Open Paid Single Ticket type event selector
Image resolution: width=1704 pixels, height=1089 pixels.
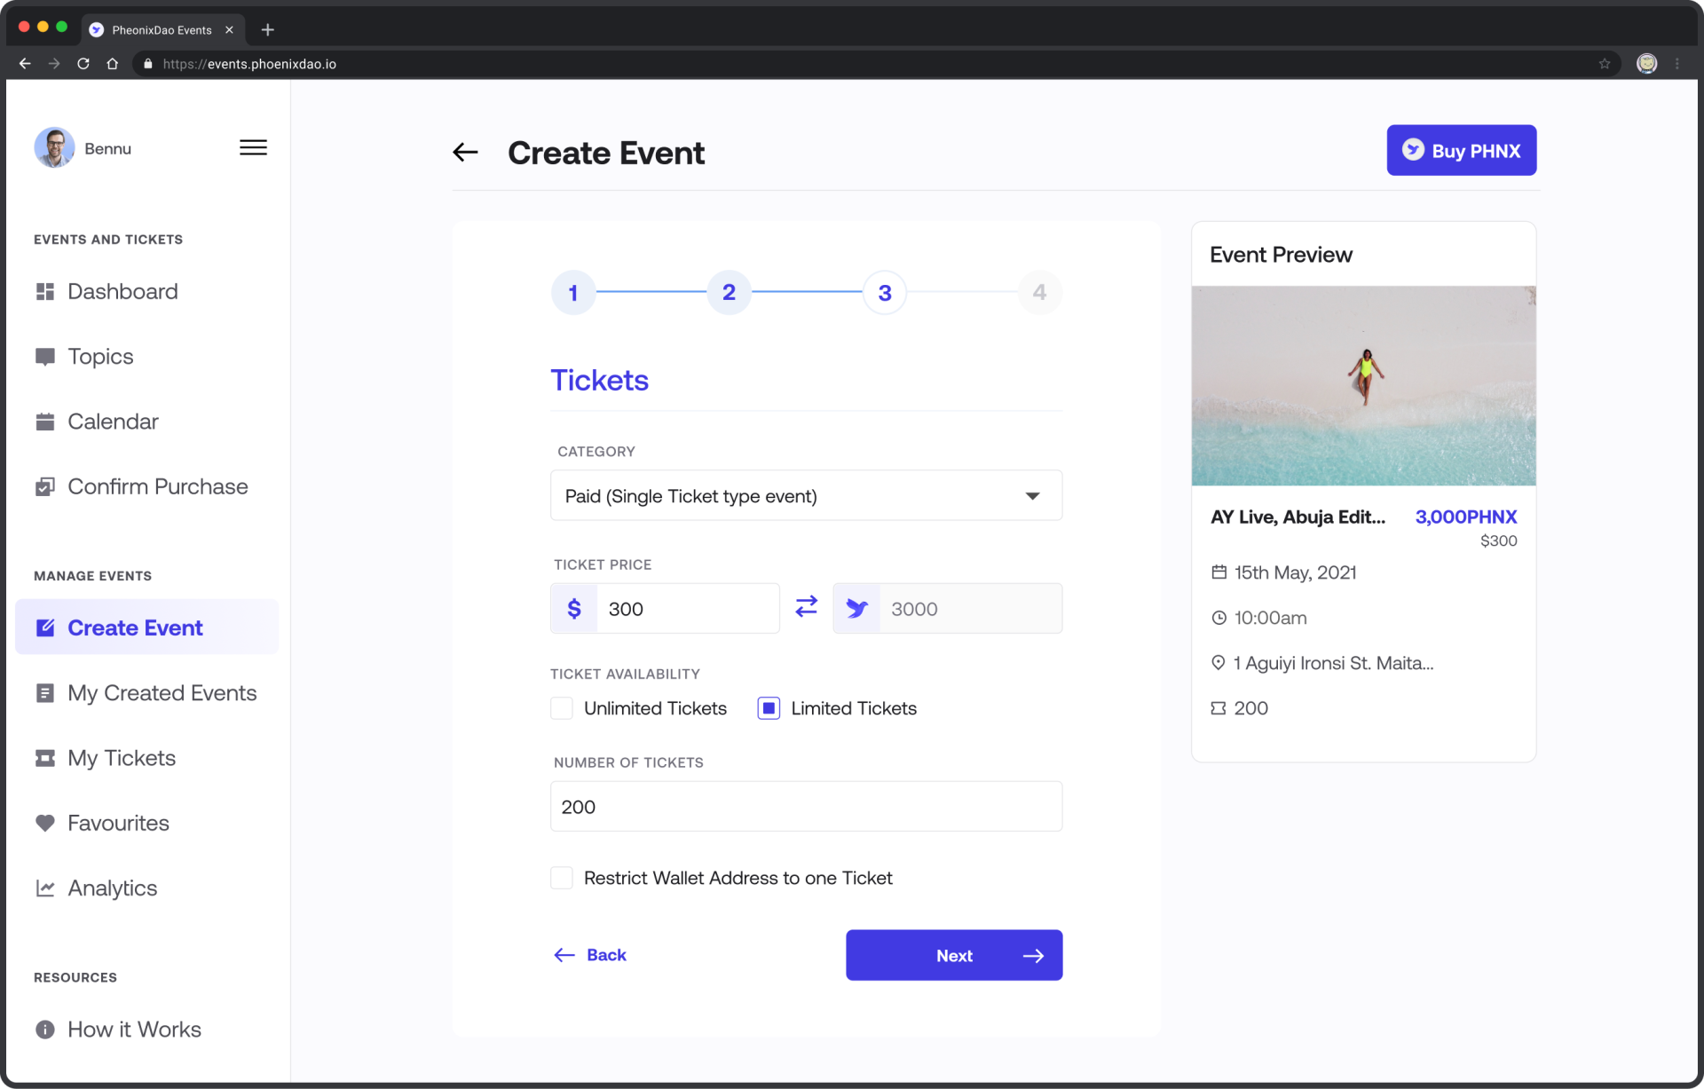[x=806, y=495]
